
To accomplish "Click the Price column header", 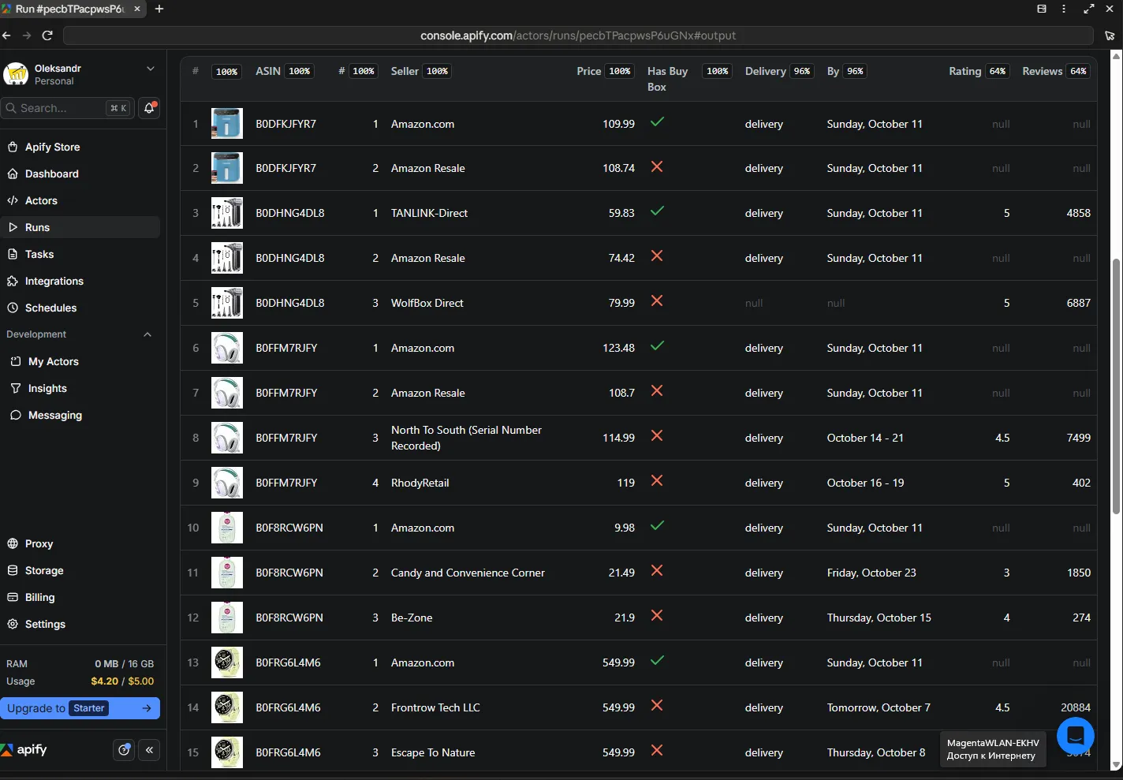I will pyautogui.click(x=589, y=71).
